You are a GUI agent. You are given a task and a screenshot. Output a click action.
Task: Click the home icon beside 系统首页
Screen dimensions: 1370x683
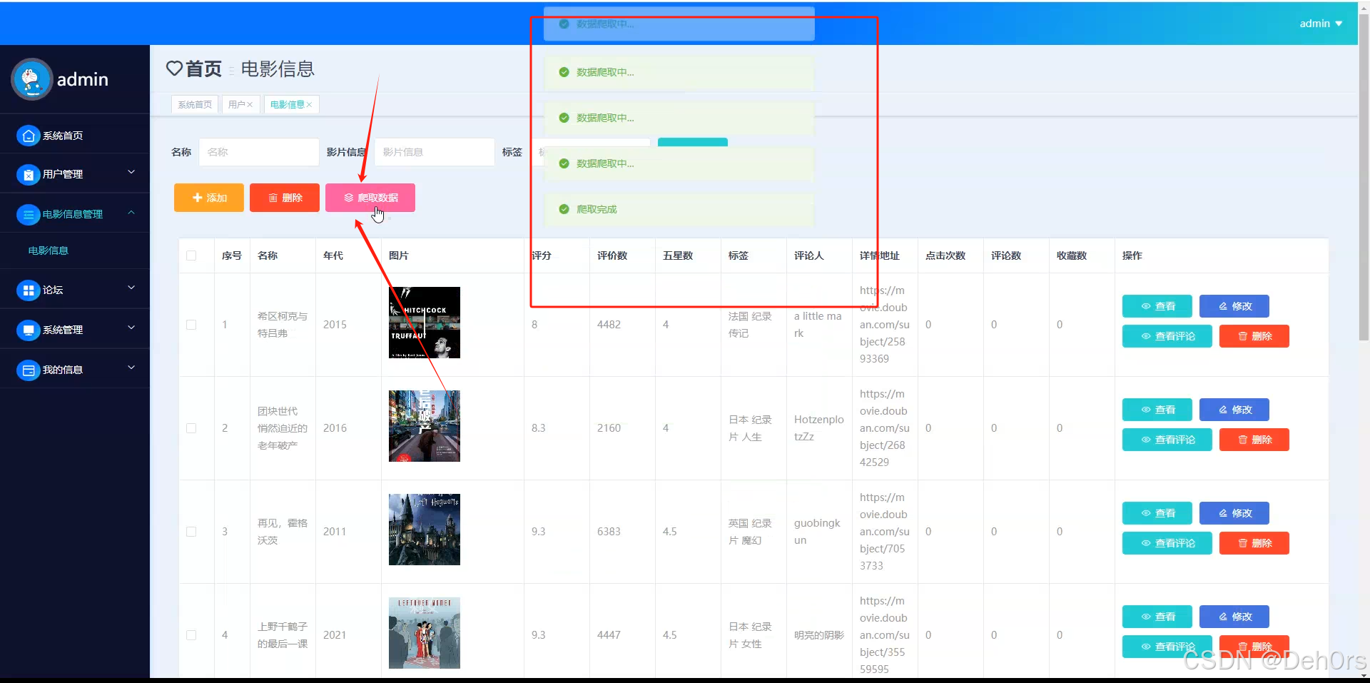(28, 136)
